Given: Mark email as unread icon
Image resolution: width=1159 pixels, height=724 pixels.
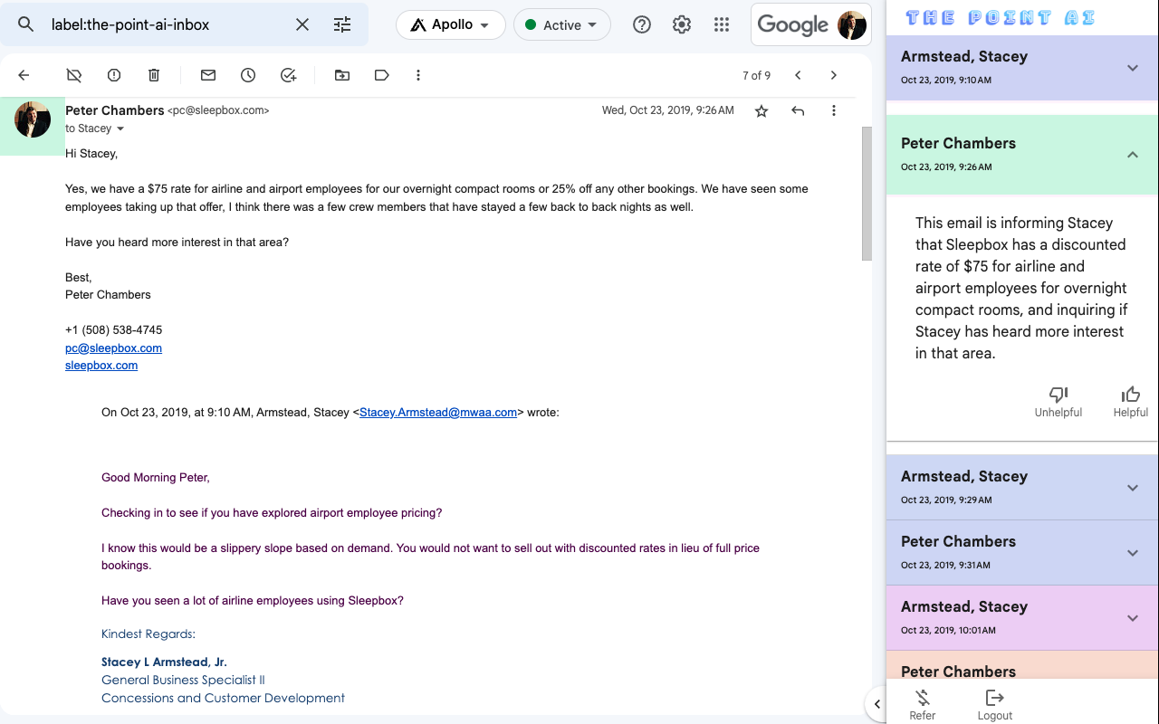Looking at the screenshot, I should [x=208, y=75].
